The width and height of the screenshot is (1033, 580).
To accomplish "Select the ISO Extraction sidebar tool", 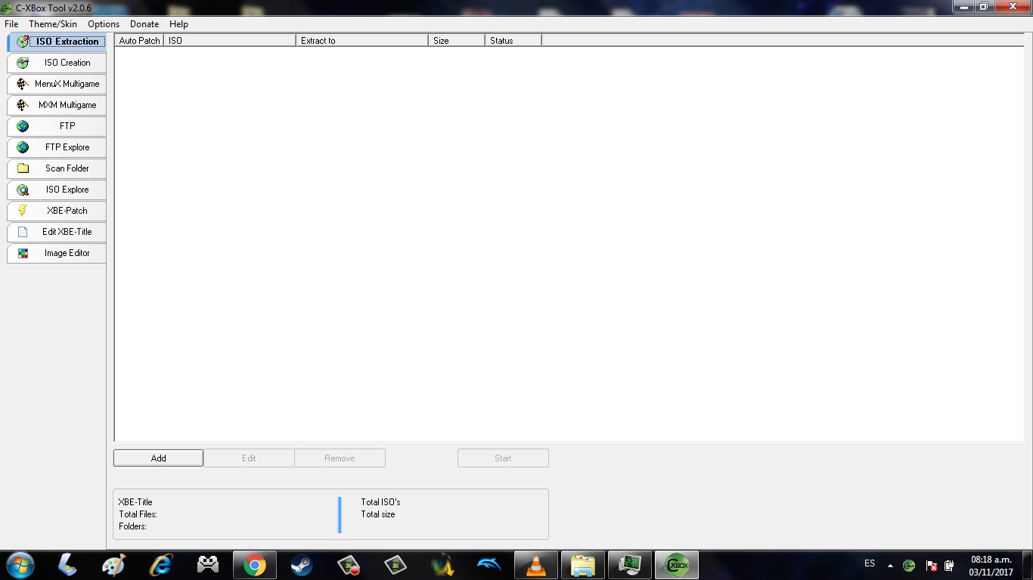I will tap(57, 42).
